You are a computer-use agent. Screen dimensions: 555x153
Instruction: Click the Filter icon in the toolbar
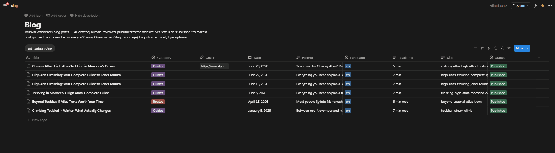475,48
